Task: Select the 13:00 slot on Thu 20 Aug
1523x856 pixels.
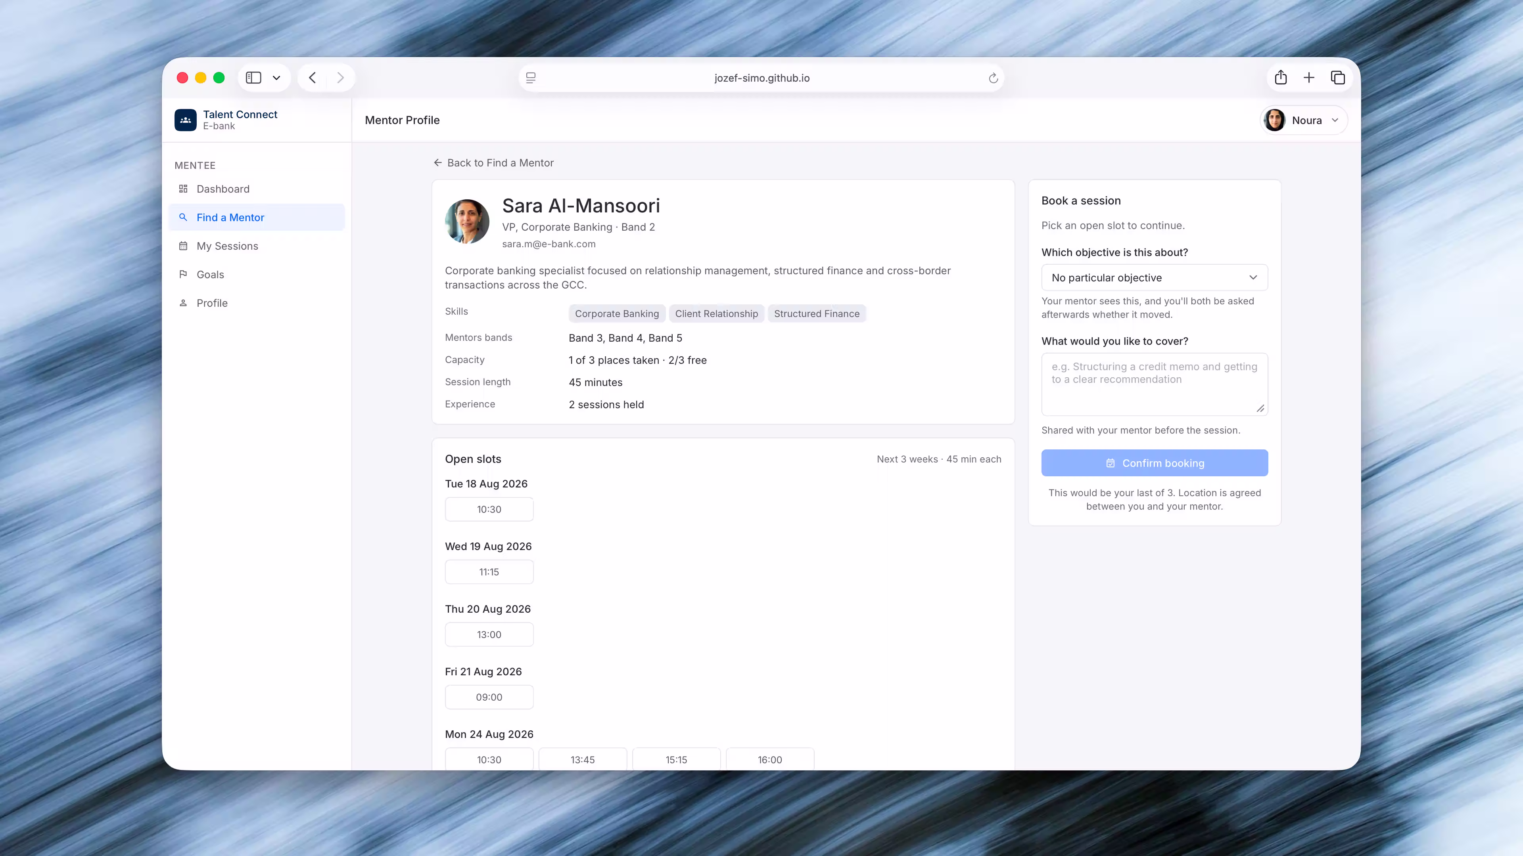Action: pos(489,634)
